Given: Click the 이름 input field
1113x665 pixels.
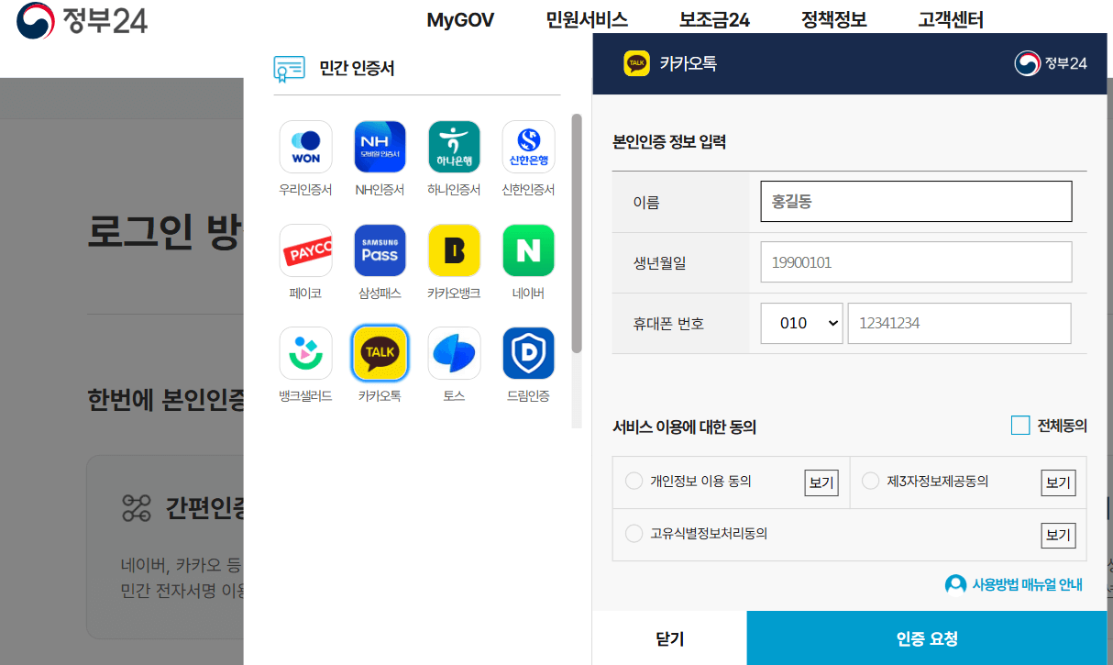Looking at the screenshot, I should coord(916,202).
